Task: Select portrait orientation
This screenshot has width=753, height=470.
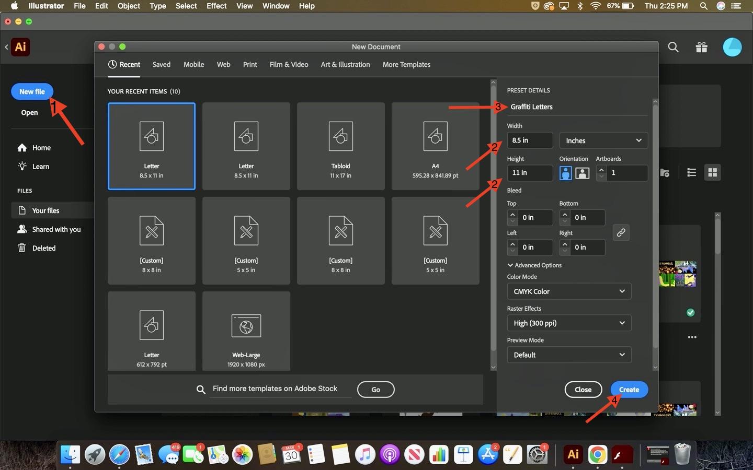Action: point(565,173)
